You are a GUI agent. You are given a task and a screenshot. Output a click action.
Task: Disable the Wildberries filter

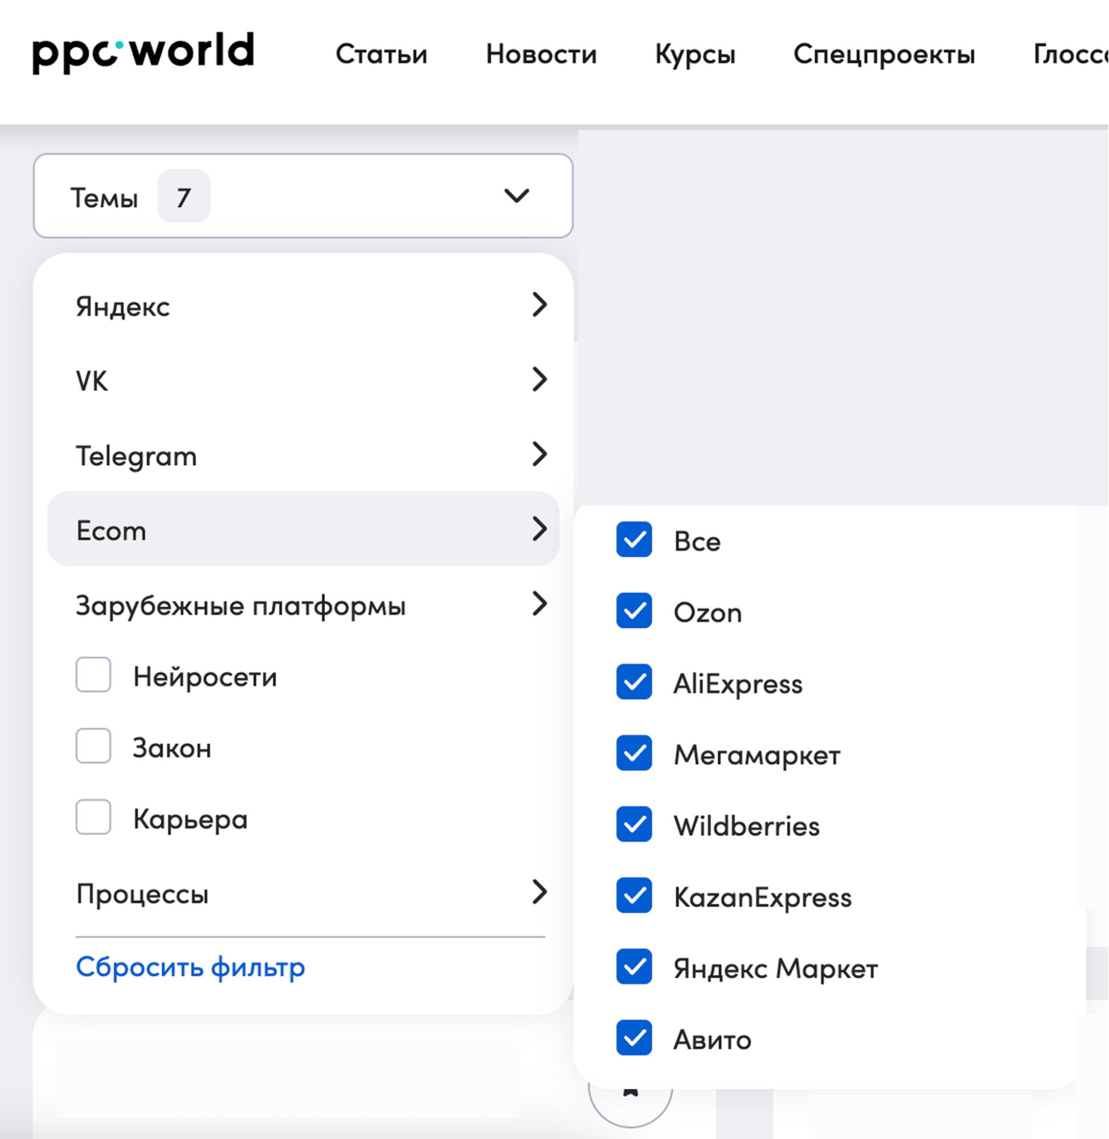click(x=634, y=826)
